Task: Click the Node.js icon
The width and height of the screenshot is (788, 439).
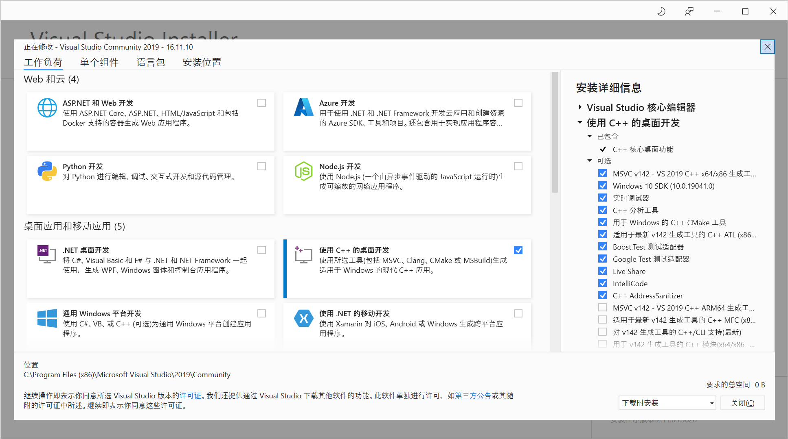Action: click(x=303, y=171)
